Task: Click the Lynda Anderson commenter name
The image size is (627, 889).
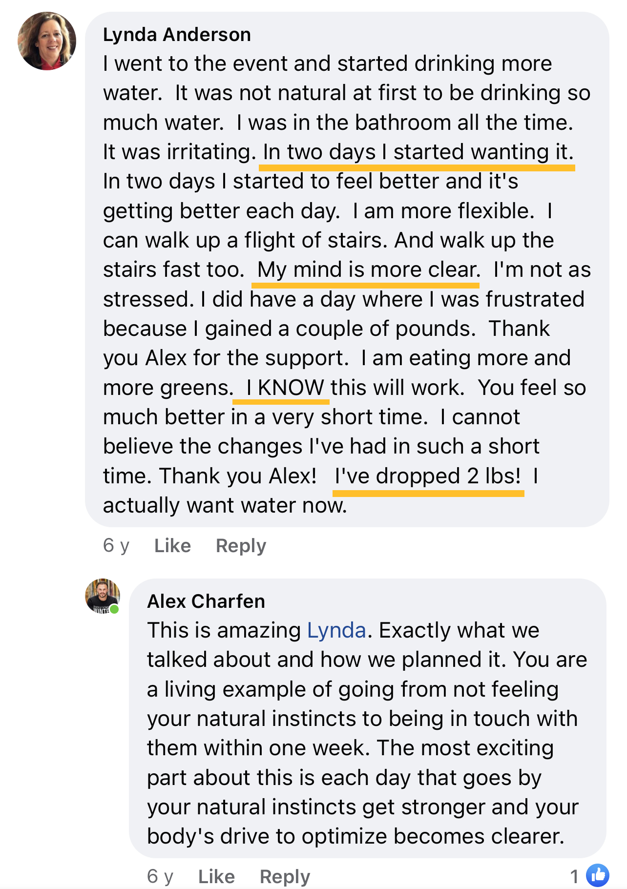Action: pos(177,35)
